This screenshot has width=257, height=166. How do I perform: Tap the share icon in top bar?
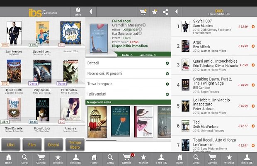tap(165, 12)
